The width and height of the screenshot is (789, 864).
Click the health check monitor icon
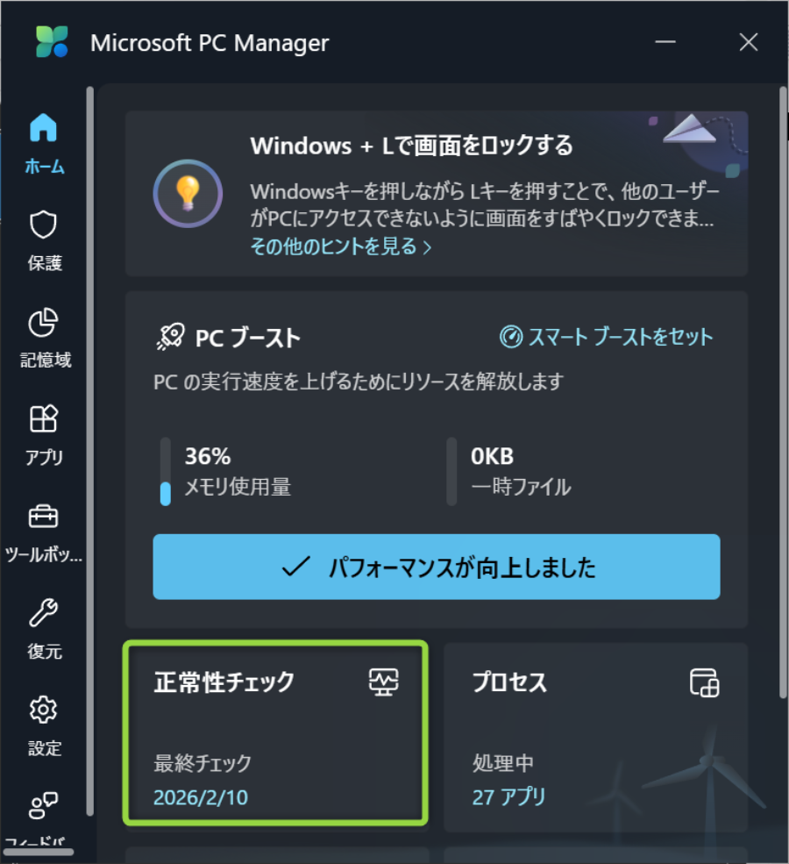coord(383,682)
